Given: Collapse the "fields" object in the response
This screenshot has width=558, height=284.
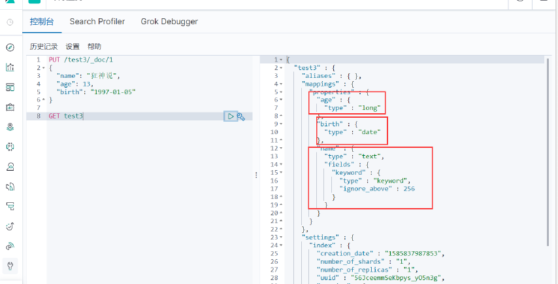Looking at the screenshot, I should [282, 164].
